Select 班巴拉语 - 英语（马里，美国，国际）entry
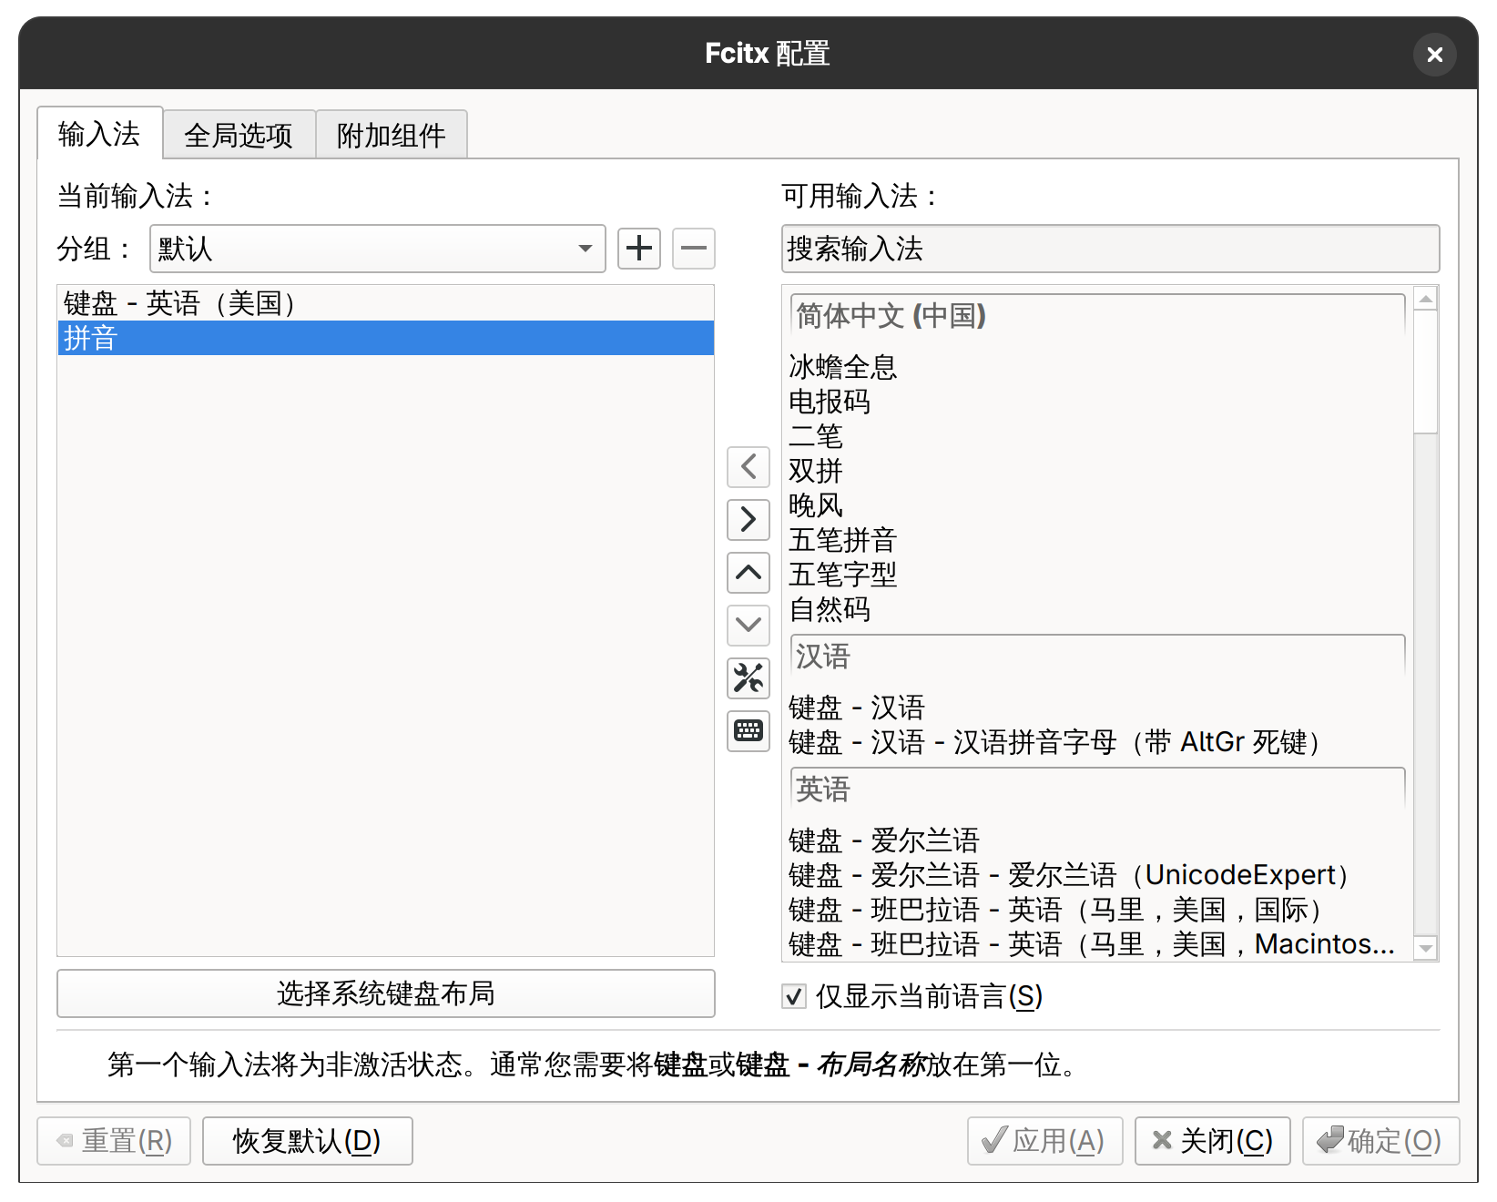Screen dimensions: 1497x1202 pos(1097,910)
